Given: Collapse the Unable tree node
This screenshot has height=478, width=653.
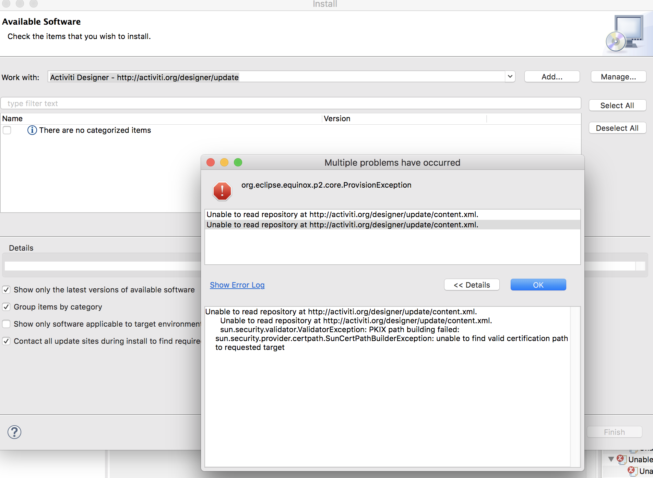Looking at the screenshot, I should (x=611, y=459).
